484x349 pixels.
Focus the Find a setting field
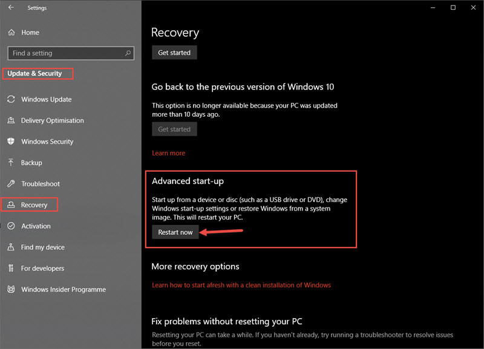tap(71, 53)
